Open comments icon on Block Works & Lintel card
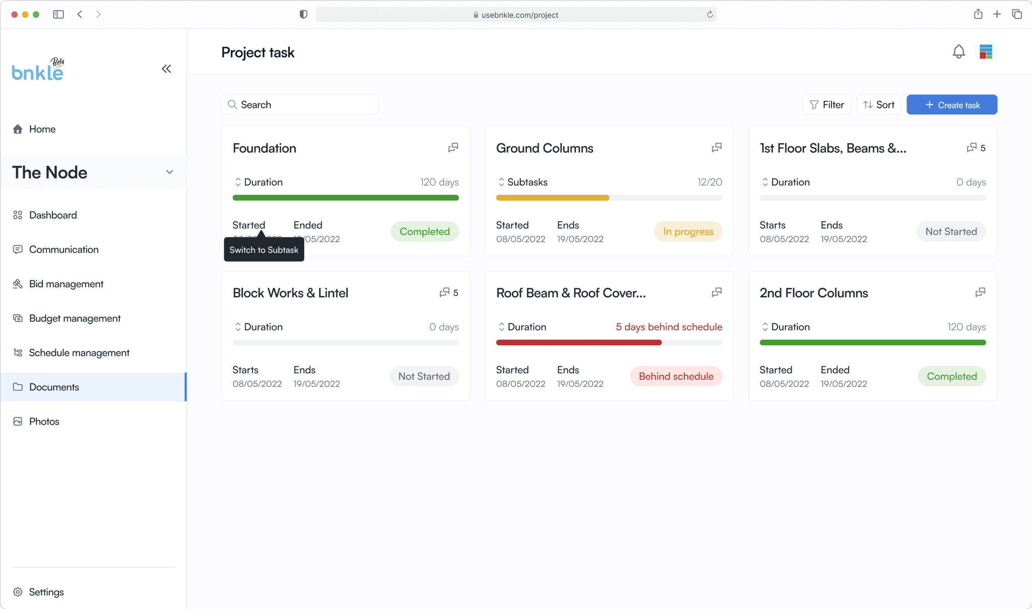The height and width of the screenshot is (609, 1032). click(444, 292)
